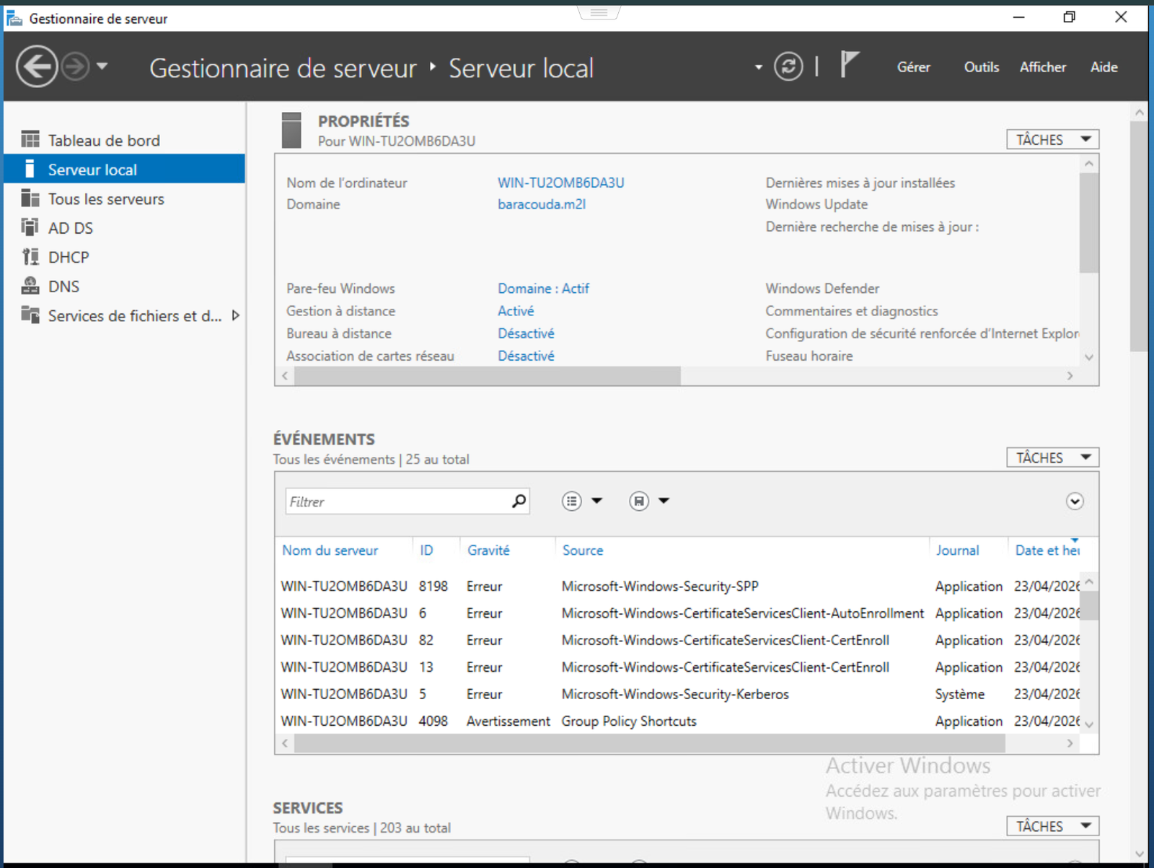Expand the breadcrumb address dropdown arrow

click(758, 67)
